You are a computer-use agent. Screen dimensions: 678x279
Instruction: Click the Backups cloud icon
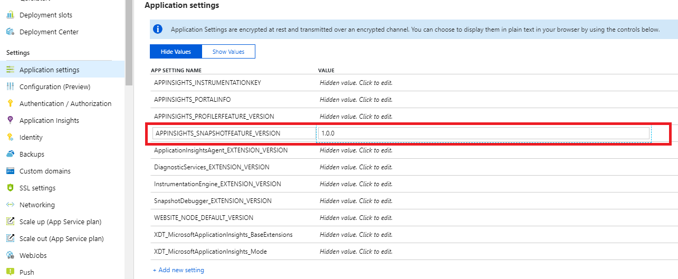(x=10, y=154)
